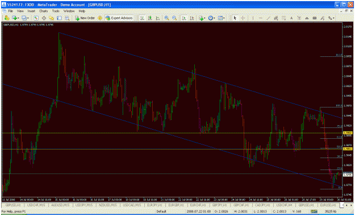Viewport: 355px width, 215px height.
Task: Switch to the USDCHF,M15 chart tab
Action: click(x=36, y=205)
